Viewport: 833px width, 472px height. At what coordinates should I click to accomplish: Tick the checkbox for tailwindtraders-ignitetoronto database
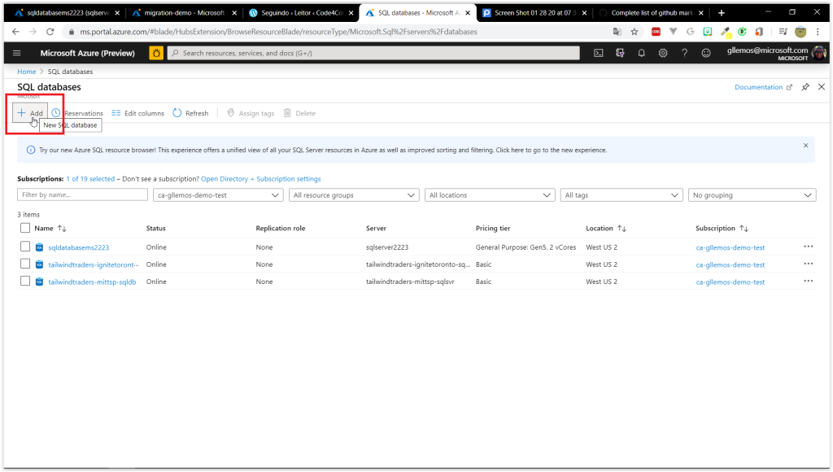pos(25,264)
